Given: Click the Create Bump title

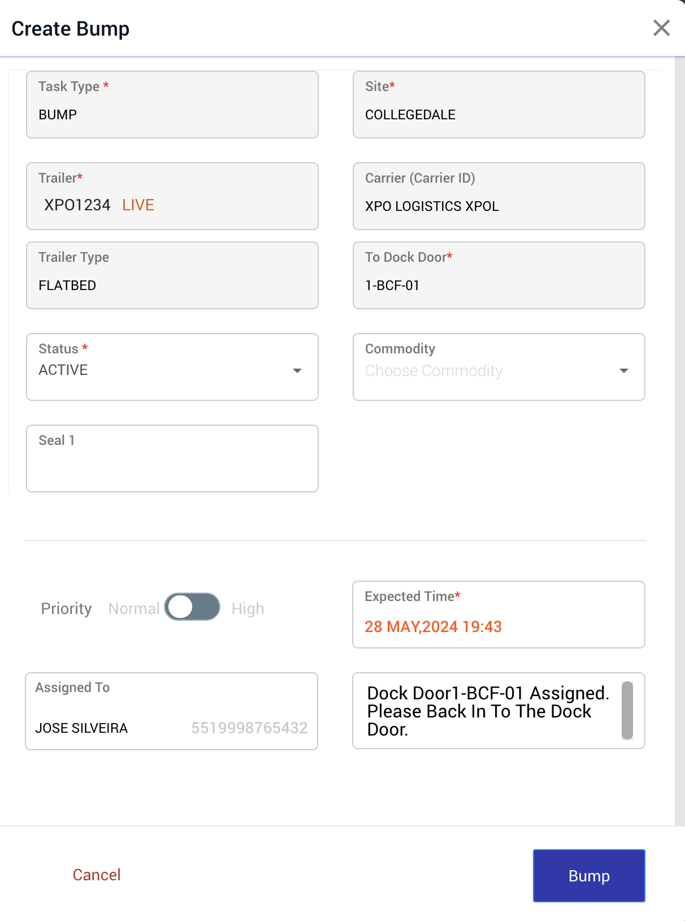Looking at the screenshot, I should (x=71, y=29).
